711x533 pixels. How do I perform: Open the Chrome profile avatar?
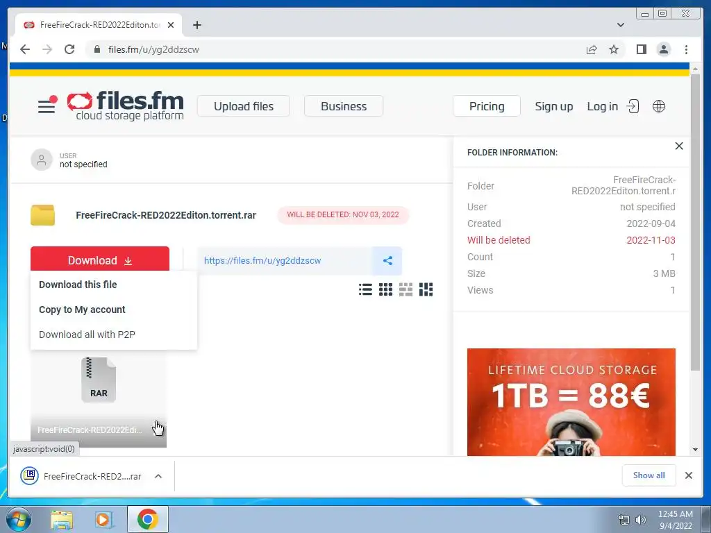(663, 49)
